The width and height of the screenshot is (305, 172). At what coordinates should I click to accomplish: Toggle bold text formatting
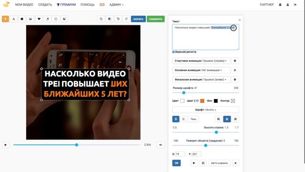click(176, 119)
